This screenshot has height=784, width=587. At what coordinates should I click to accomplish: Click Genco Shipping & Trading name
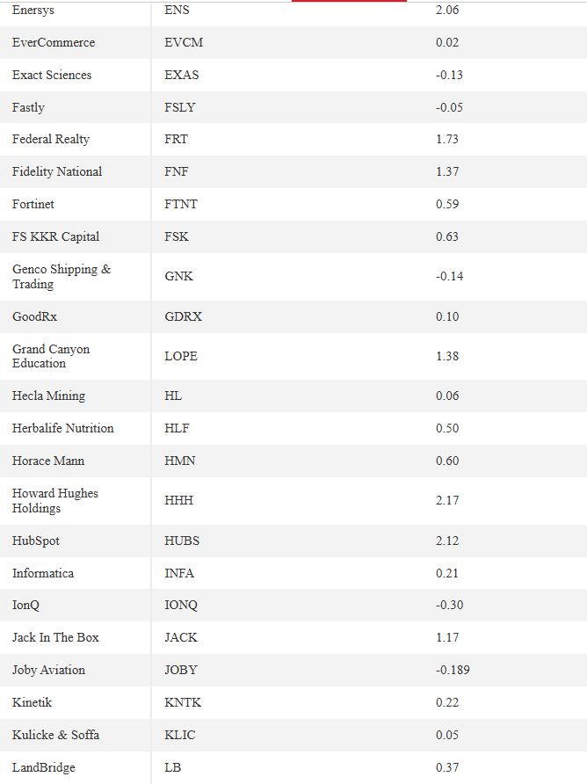pos(62,277)
